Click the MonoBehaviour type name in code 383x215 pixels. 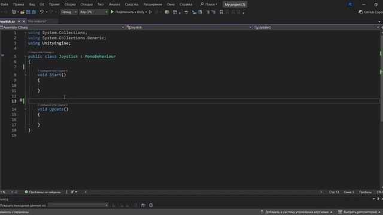100,56
